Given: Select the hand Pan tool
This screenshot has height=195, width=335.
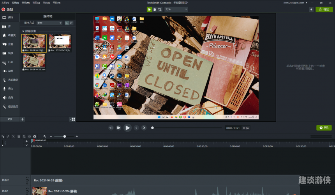Looking at the screenshot, I should coord(155,9).
